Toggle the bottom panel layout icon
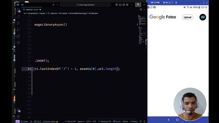Viewport: 219px width, 123px height. [x=120, y=5]
